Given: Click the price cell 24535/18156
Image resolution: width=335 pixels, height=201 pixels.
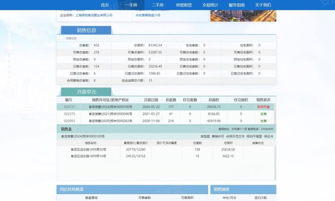Looking at the screenshot, I should click(136, 156).
